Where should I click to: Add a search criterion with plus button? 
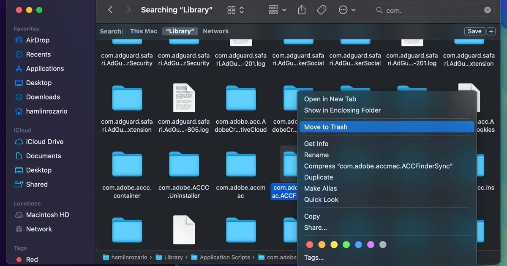pyautogui.click(x=491, y=31)
